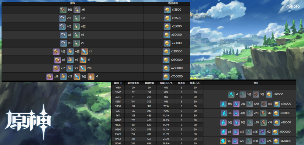Image resolution: width=304 pixels, height=145 pixels.
Task: Select the green flower icon labeled 10倍
Action: pos(250,104)
